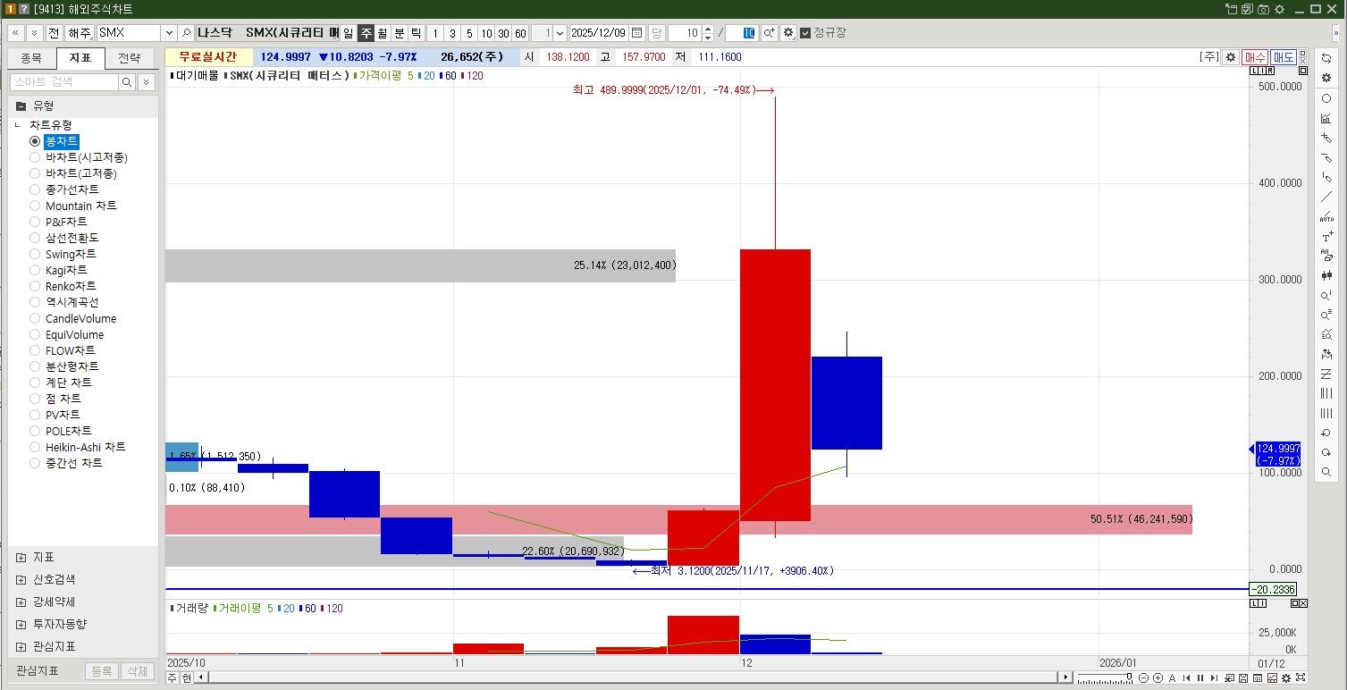Select the Z-shaped line tool
Image resolution: width=1347 pixels, height=690 pixels.
pyautogui.click(x=1326, y=374)
